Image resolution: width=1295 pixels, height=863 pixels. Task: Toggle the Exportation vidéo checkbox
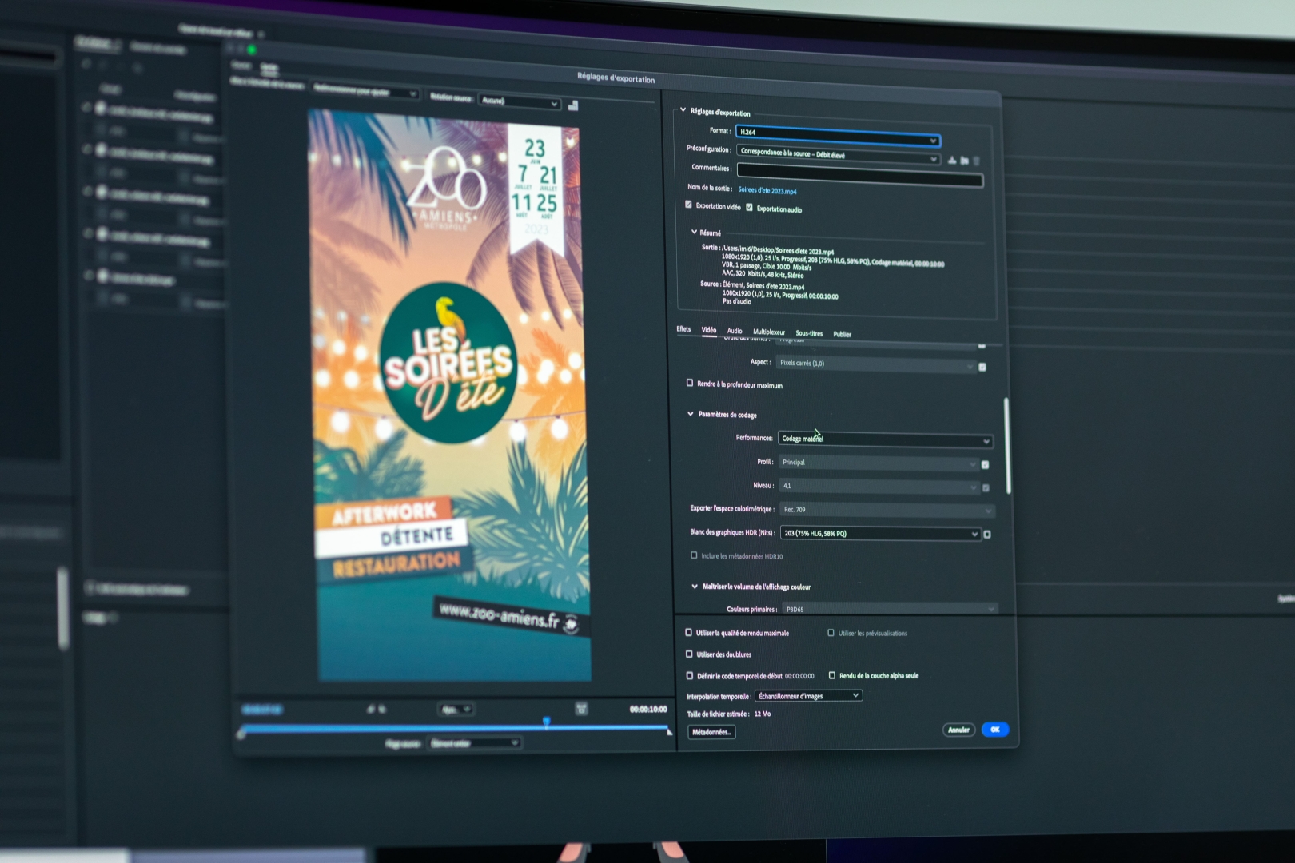[x=688, y=205]
